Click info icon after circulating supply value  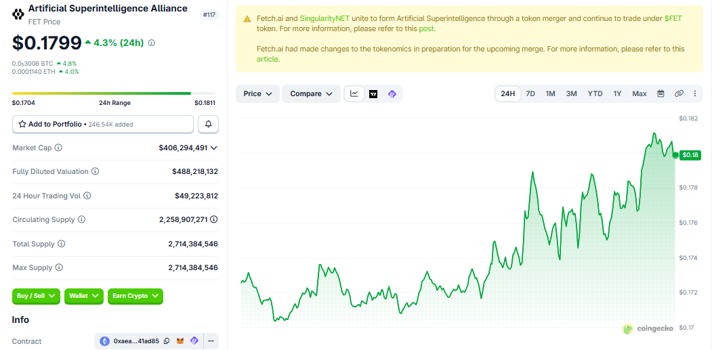pyautogui.click(x=214, y=219)
